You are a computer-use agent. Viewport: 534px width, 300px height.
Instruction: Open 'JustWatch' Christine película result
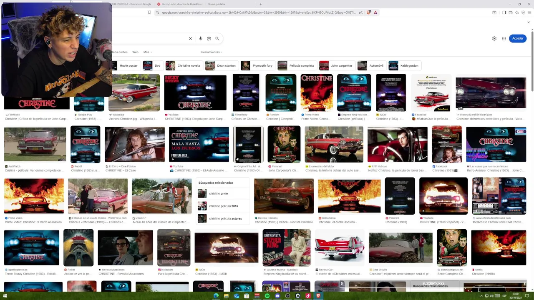tap(35, 150)
